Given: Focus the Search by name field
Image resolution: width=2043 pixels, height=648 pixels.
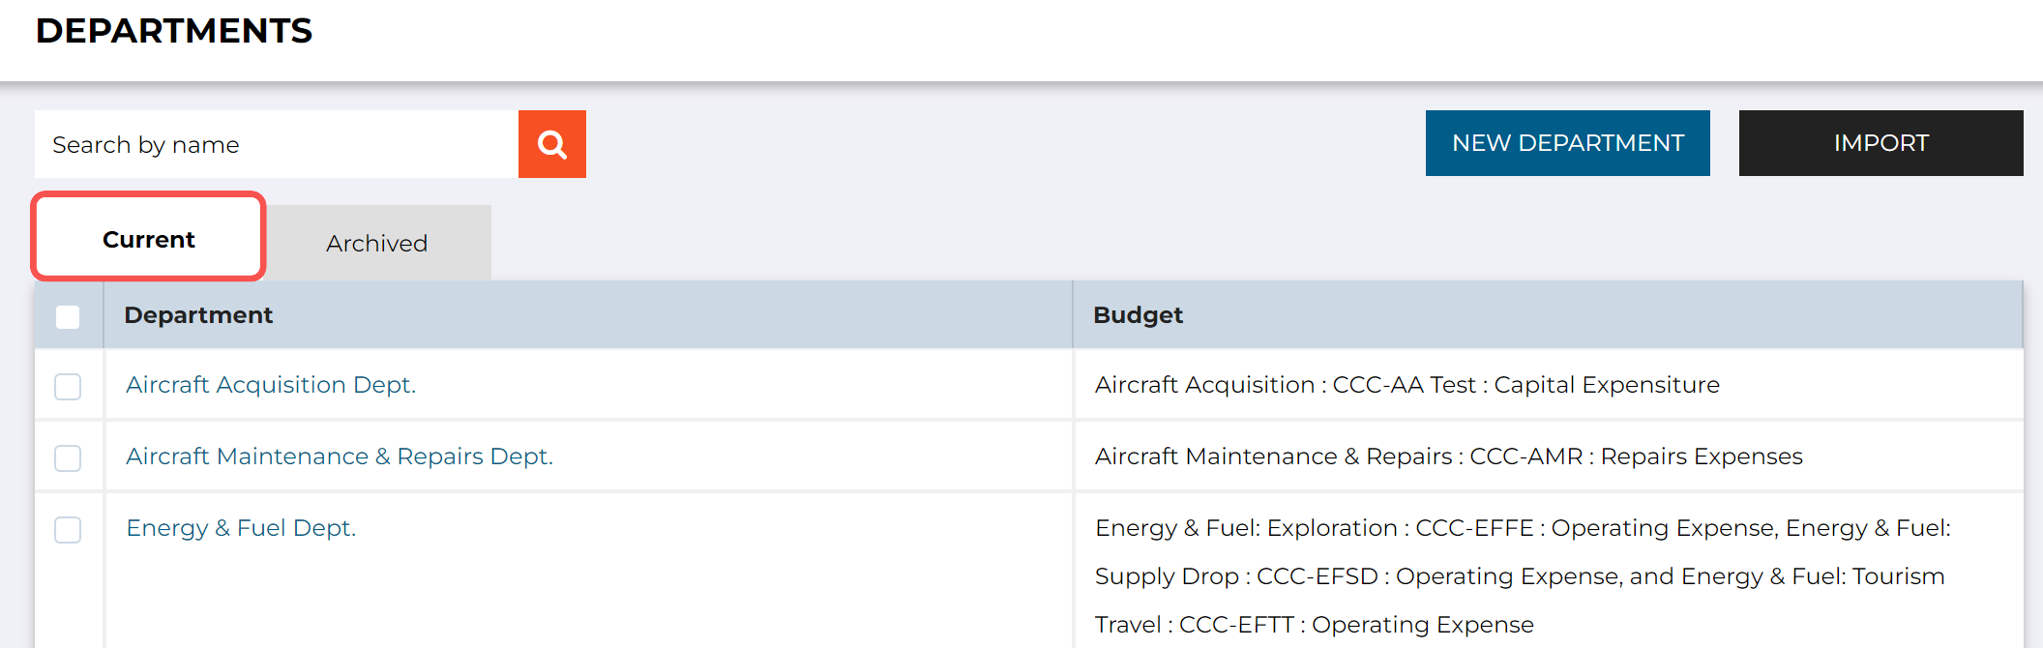Looking at the screenshot, I should click(x=277, y=144).
